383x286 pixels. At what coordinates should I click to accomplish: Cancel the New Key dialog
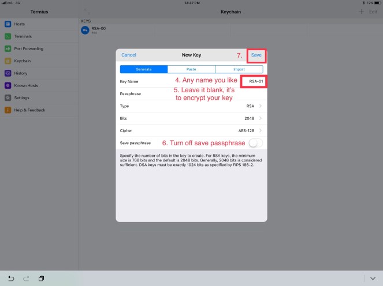pyautogui.click(x=128, y=55)
